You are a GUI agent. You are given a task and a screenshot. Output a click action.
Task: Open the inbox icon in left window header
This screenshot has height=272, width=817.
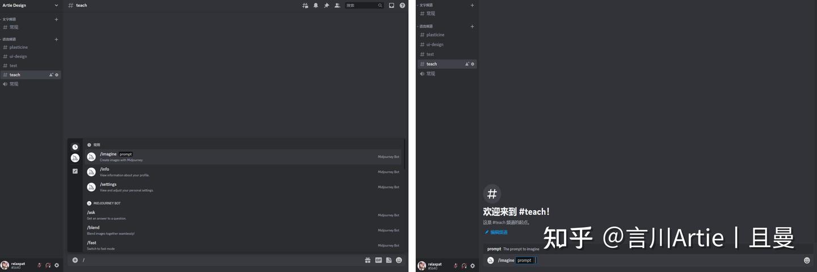(391, 5)
